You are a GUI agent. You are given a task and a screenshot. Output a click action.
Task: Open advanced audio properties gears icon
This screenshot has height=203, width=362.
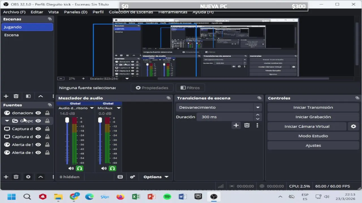coord(132,177)
